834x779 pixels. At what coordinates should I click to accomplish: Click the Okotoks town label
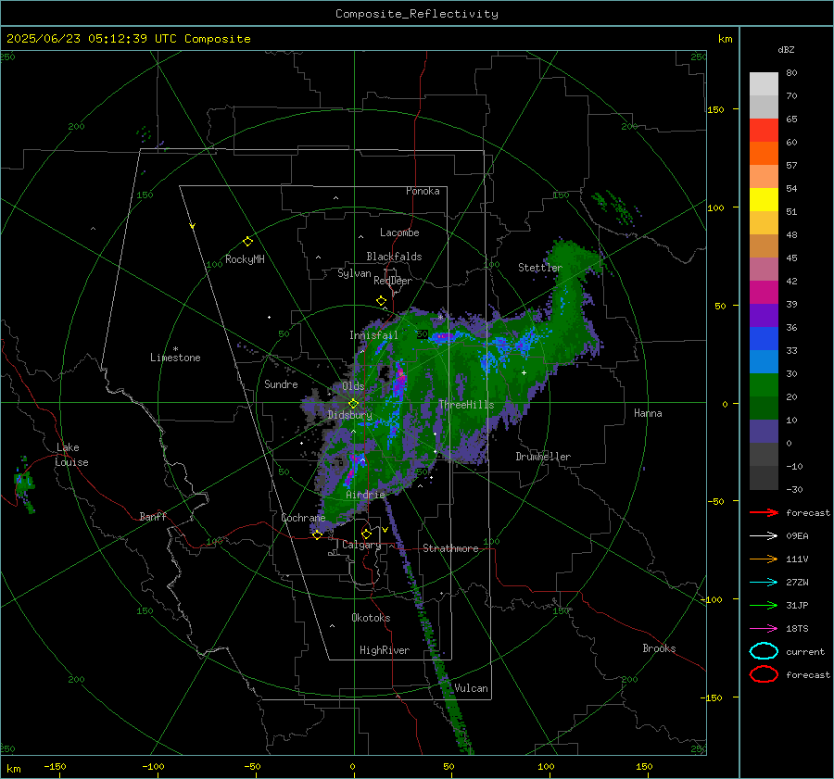coord(371,618)
